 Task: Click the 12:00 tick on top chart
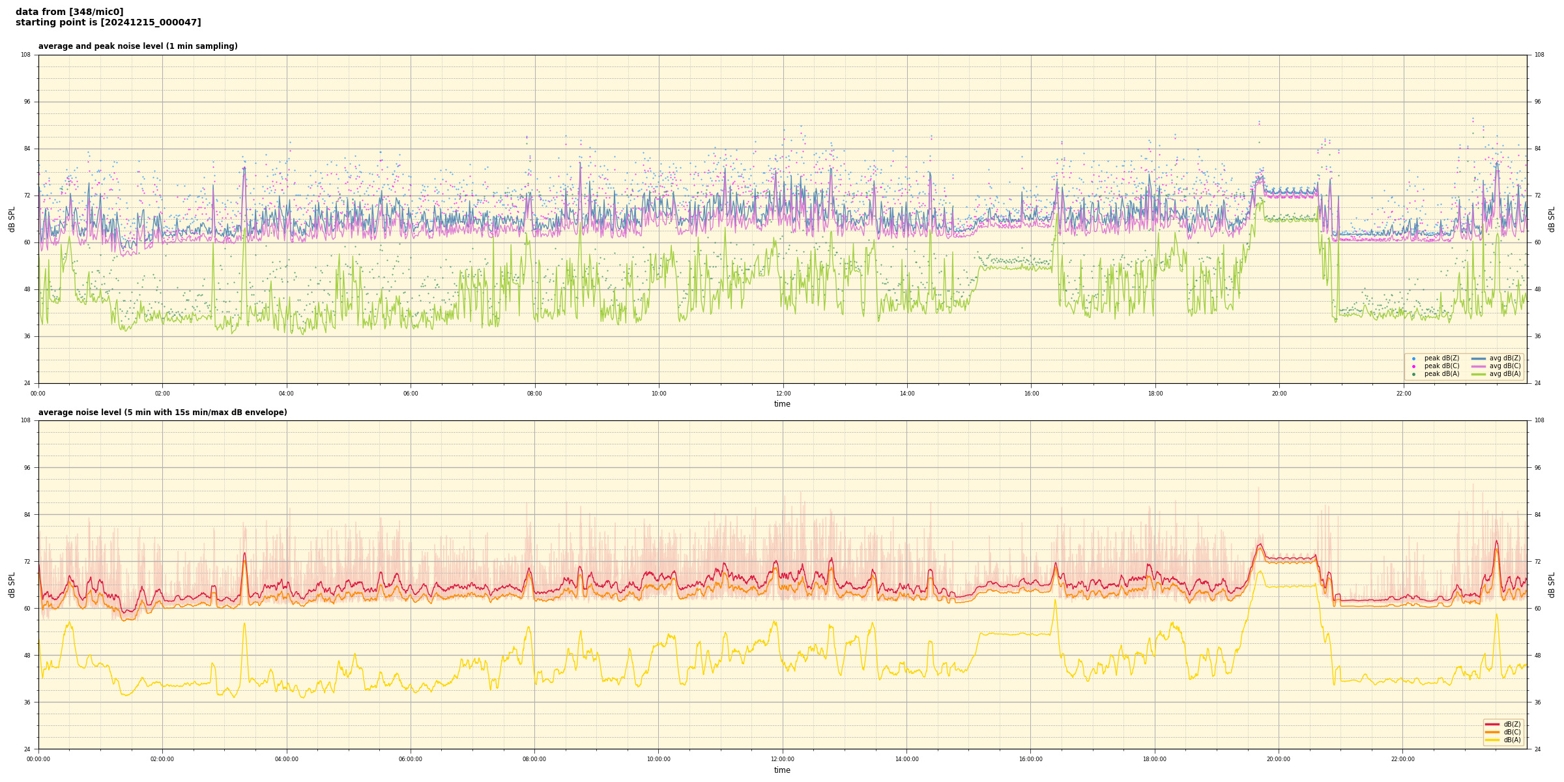coord(783,394)
